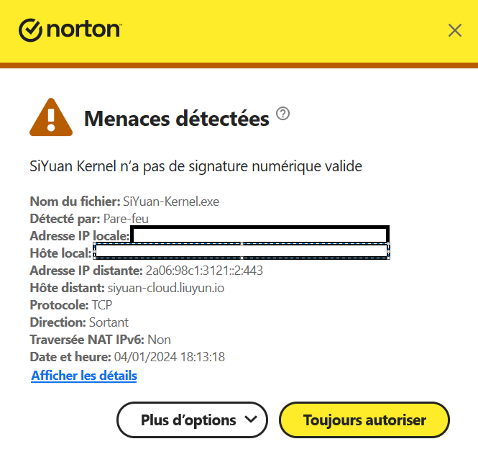The width and height of the screenshot is (478, 462).
Task: Expand the chevron arrow beside "Plus d'options"
Action: pyautogui.click(x=251, y=420)
